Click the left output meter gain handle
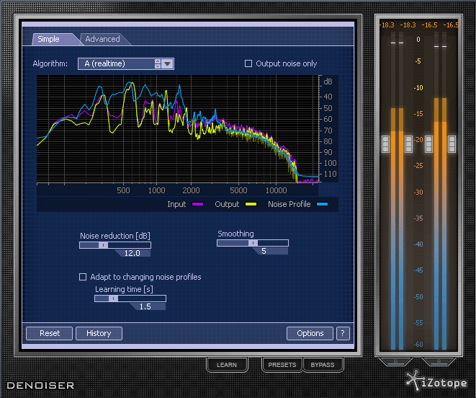The image size is (476, 398). tap(428, 143)
